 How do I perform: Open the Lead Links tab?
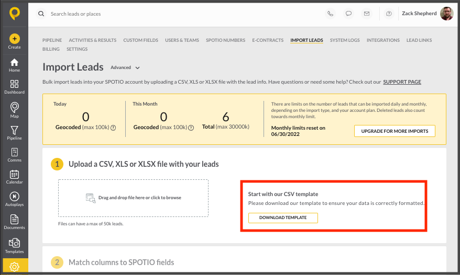[x=419, y=40]
